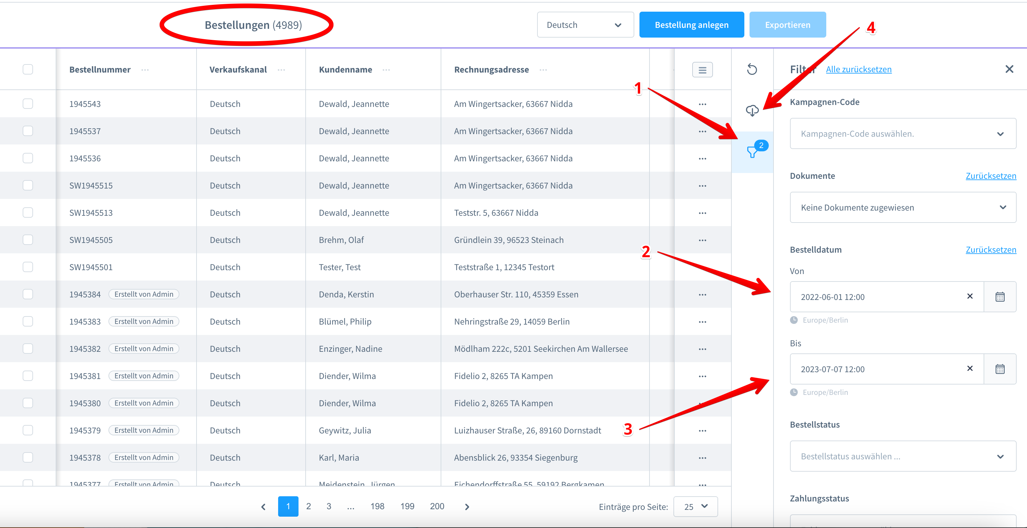Click Alle zurücksetzen link

(x=858, y=69)
